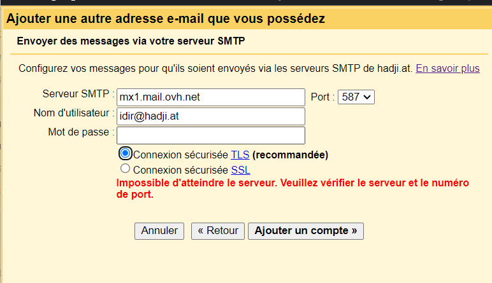Image resolution: width=492 pixels, height=283 pixels.
Task: Click the "Ajouter un compte »" button
Action: pos(305,231)
